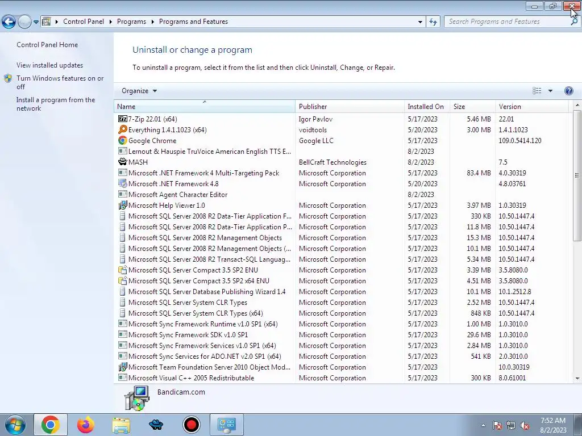Click the Everything search magnifier icon
Viewport: 582px width, 436px height.
tap(123, 130)
